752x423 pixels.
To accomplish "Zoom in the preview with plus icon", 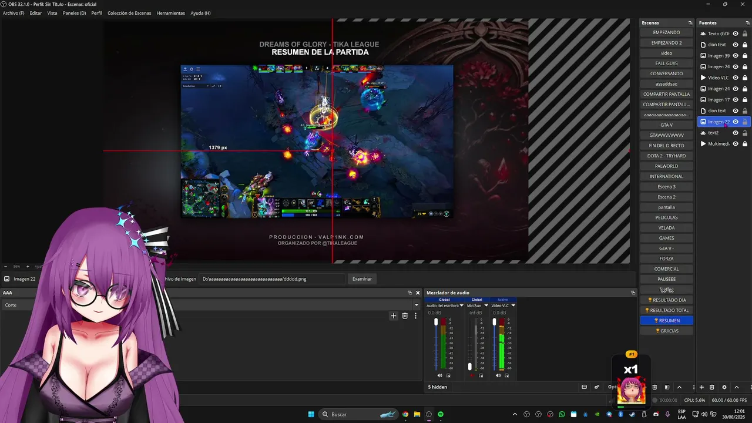I will (x=27, y=266).
